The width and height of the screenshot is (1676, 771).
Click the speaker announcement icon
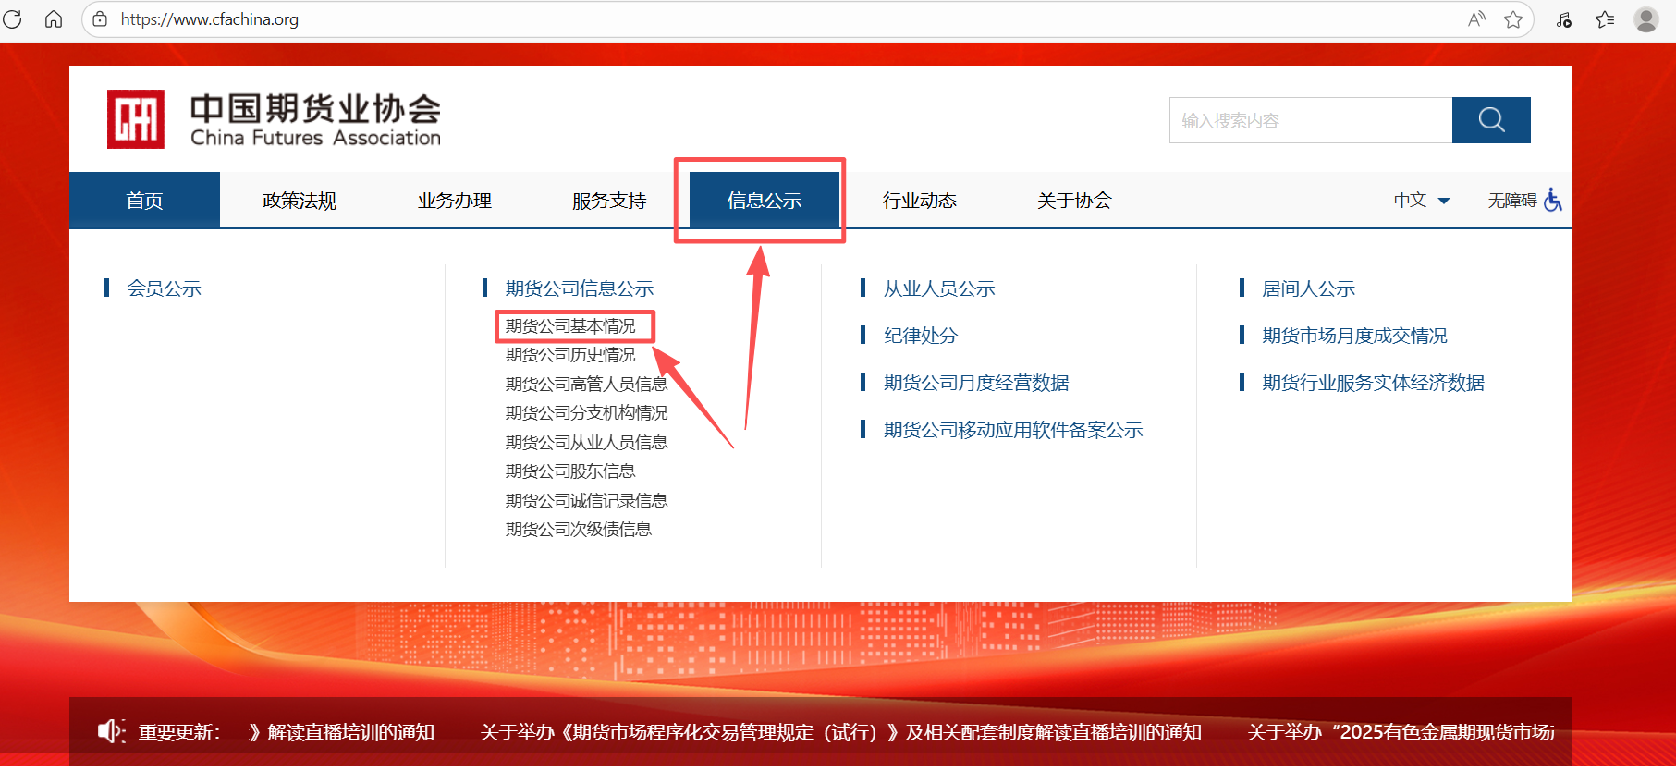111,731
